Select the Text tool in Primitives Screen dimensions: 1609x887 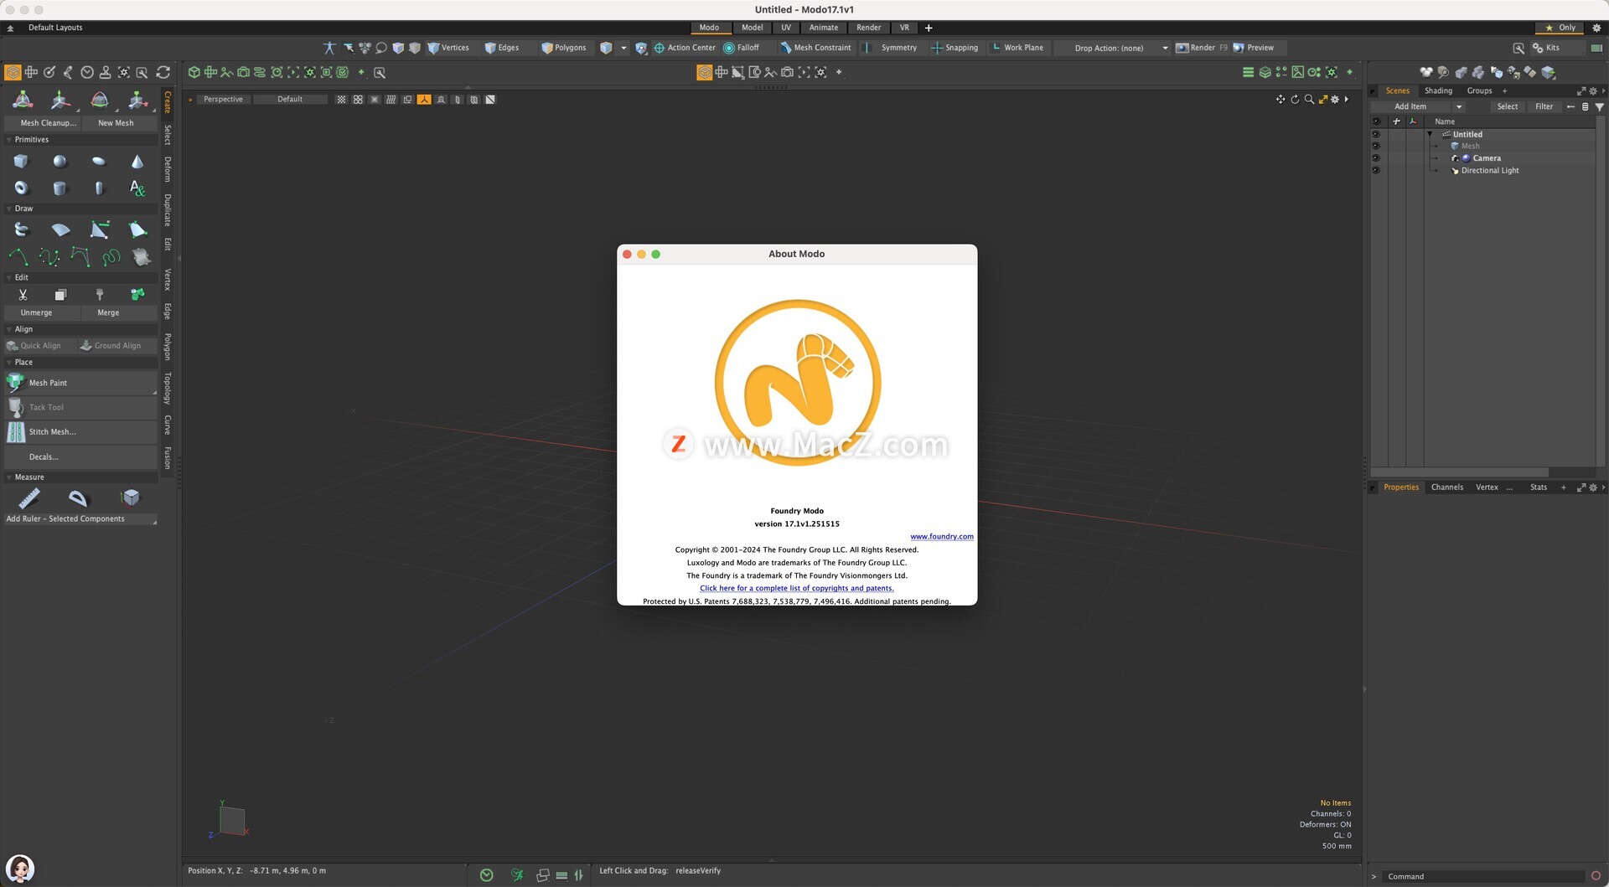click(x=137, y=188)
